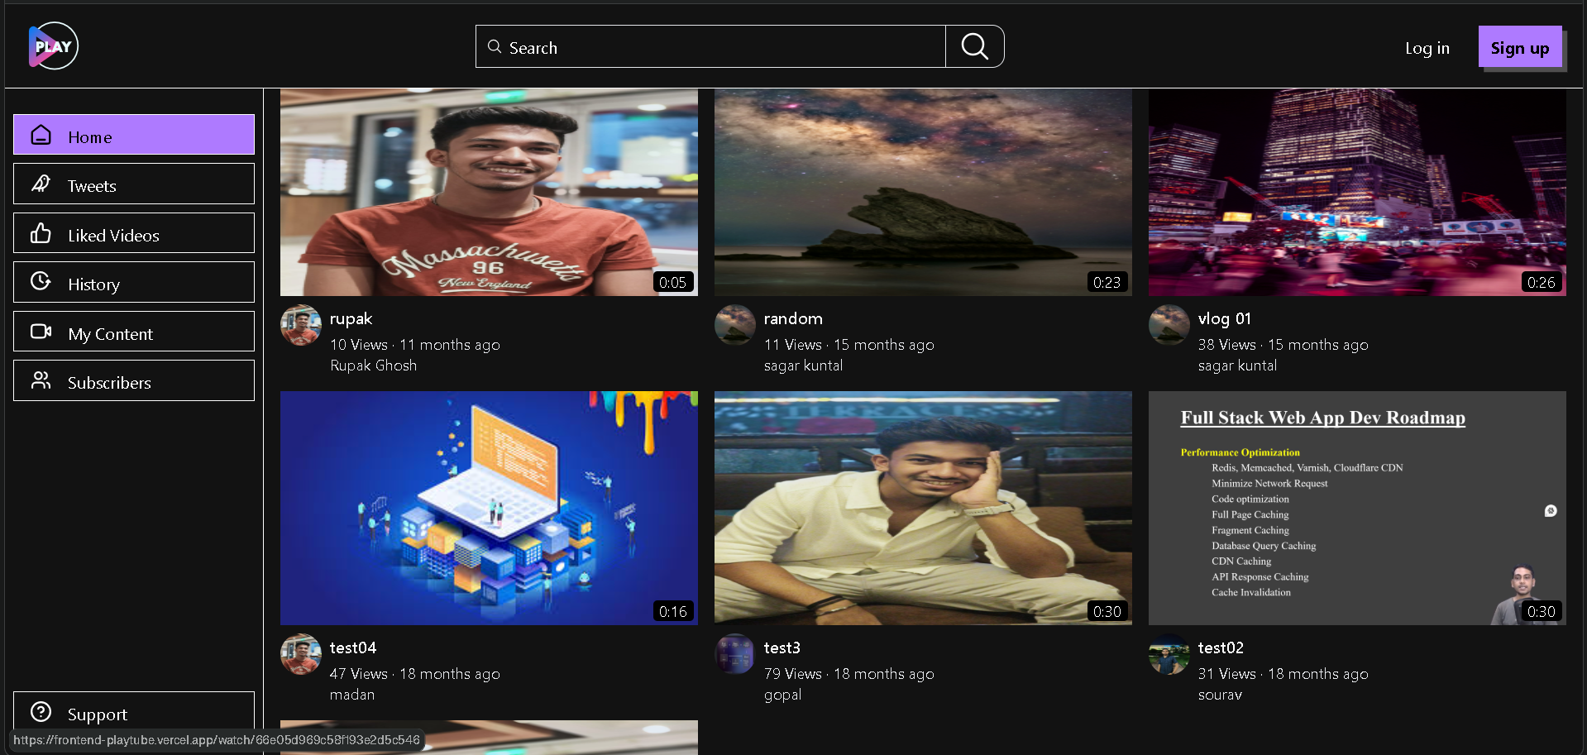Select the Home icon in the sidebar
Image resolution: width=1587 pixels, height=755 pixels.
click(40, 134)
